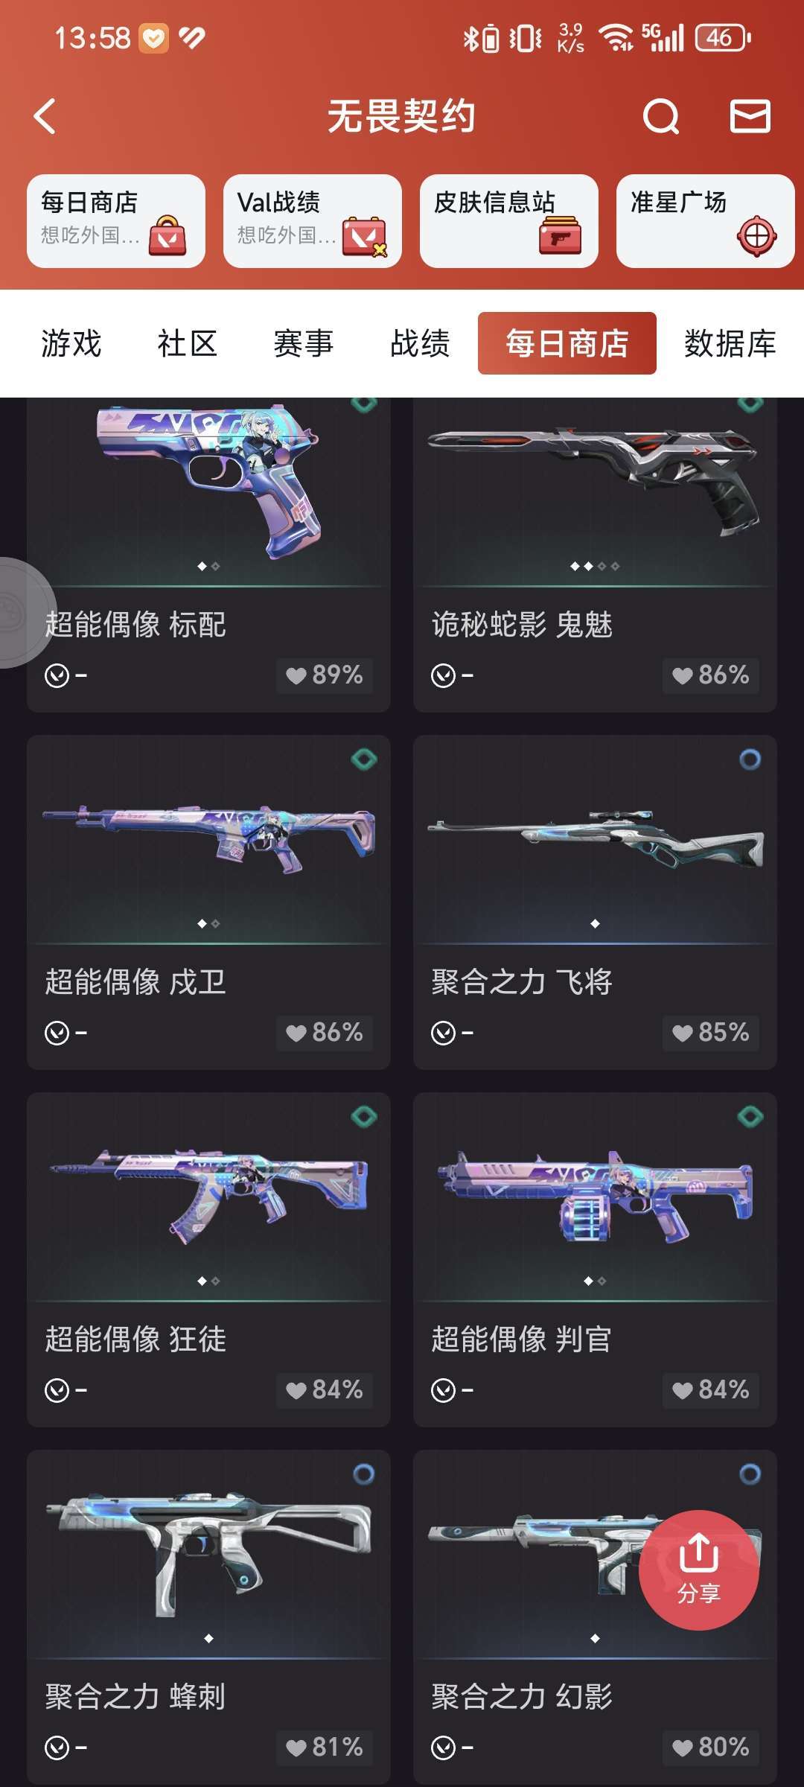Open the 准星广场 crosshair card
Viewport: 804px width, 1787px height.
tap(705, 221)
